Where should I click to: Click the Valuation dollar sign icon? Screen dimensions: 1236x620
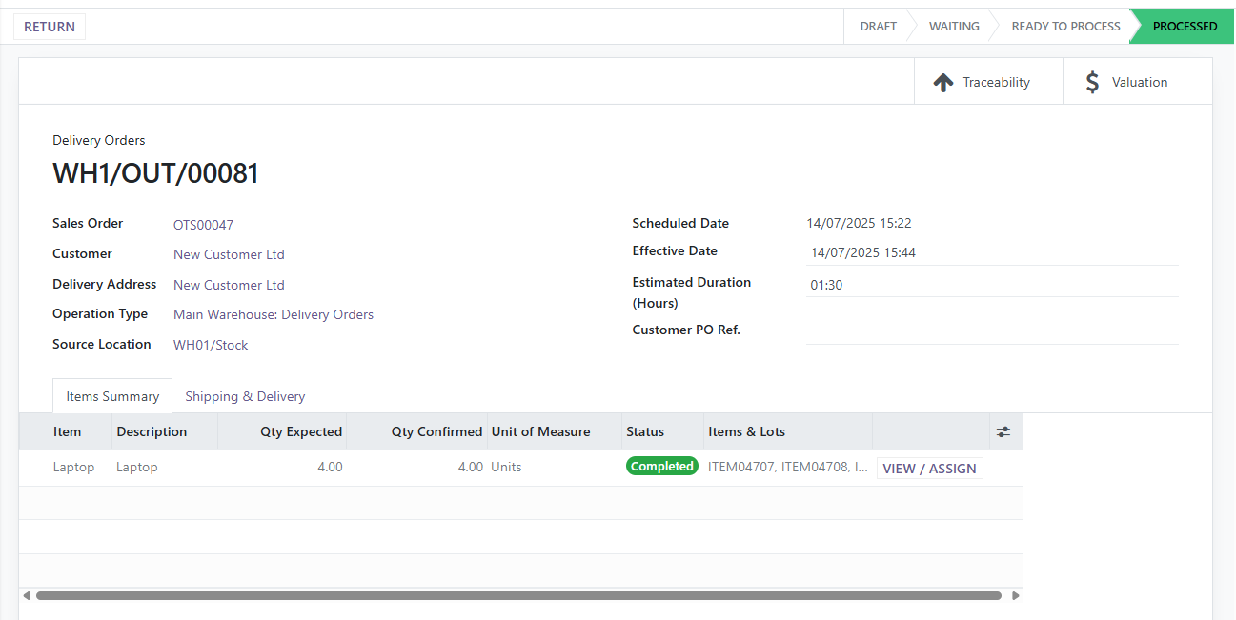click(1092, 83)
